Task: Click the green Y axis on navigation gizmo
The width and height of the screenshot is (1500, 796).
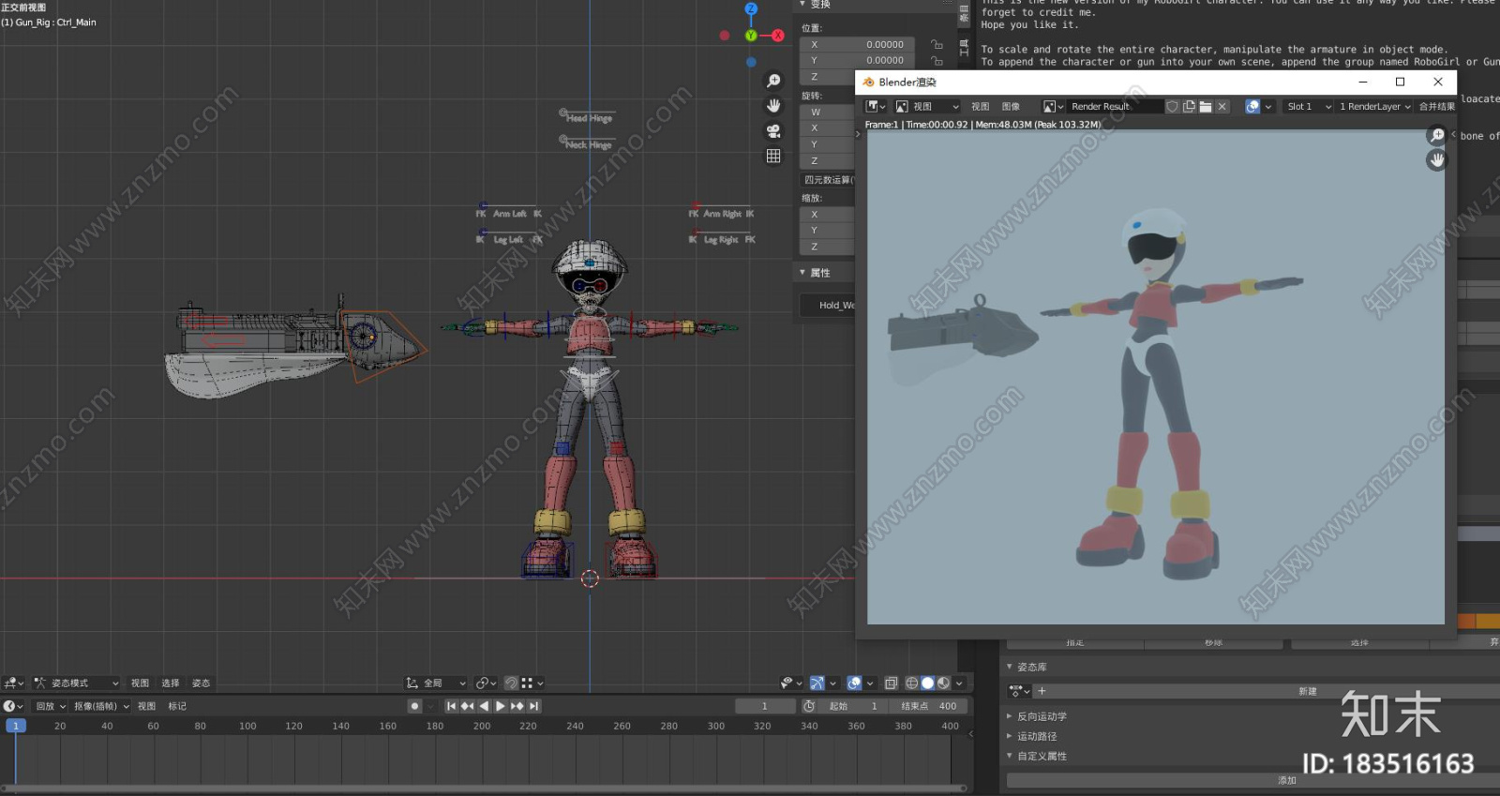Action: (x=750, y=36)
